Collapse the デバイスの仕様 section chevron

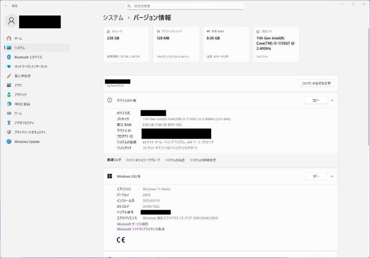pos(332,100)
